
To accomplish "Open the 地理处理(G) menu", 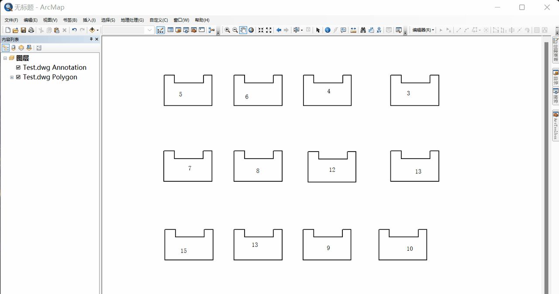I will click(132, 20).
